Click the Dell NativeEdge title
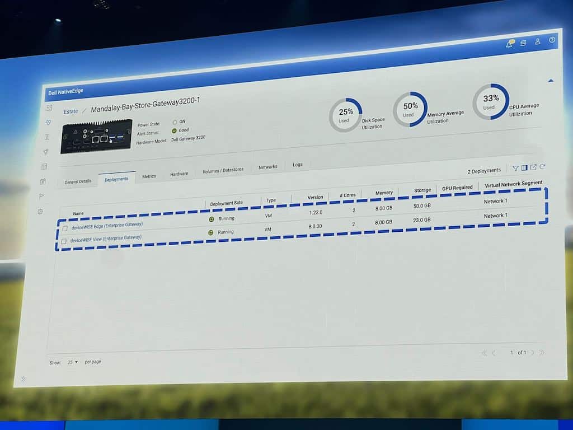This screenshot has height=430, width=573. 66,91
